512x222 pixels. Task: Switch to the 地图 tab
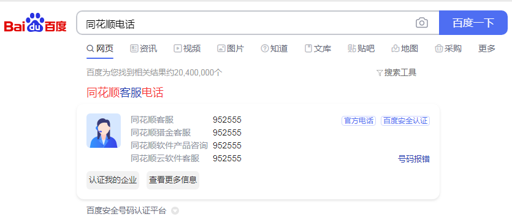405,48
